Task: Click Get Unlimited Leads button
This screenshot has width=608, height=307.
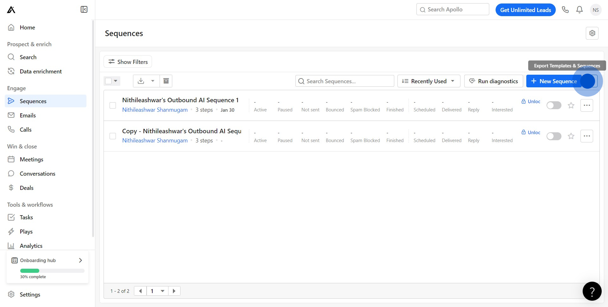Action: (525, 10)
